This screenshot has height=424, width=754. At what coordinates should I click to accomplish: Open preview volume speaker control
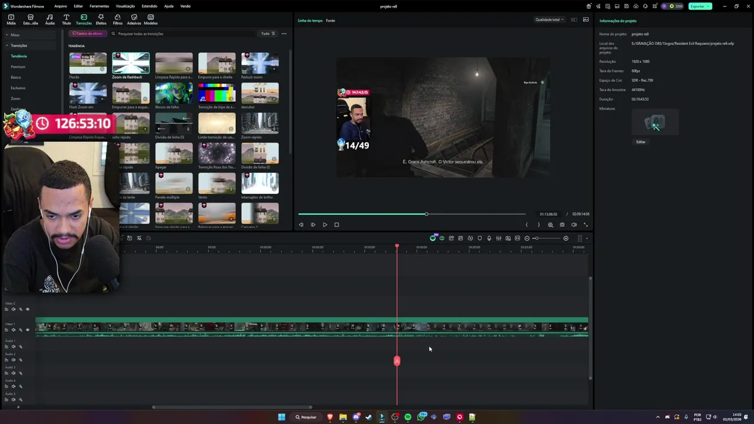click(574, 224)
